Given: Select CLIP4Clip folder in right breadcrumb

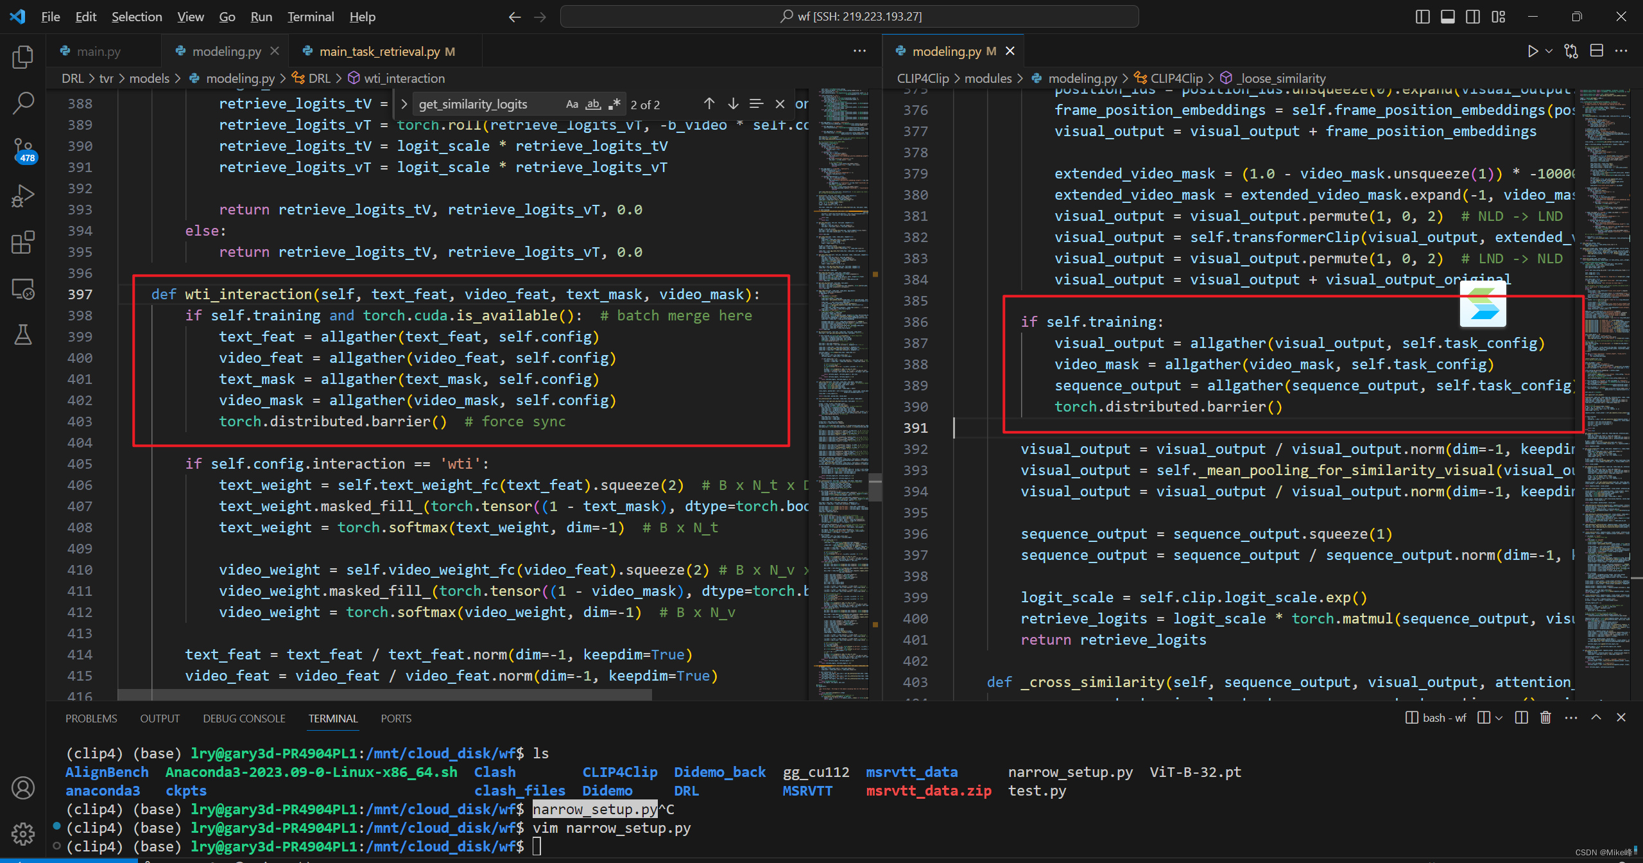Looking at the screenshot, I should [922, 78].
